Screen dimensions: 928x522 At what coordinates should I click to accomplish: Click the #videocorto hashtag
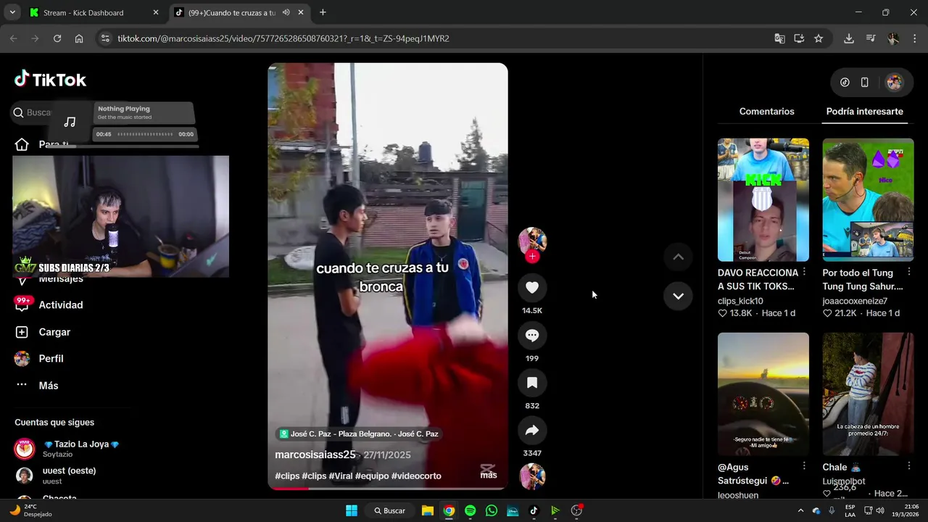point(416,476)
